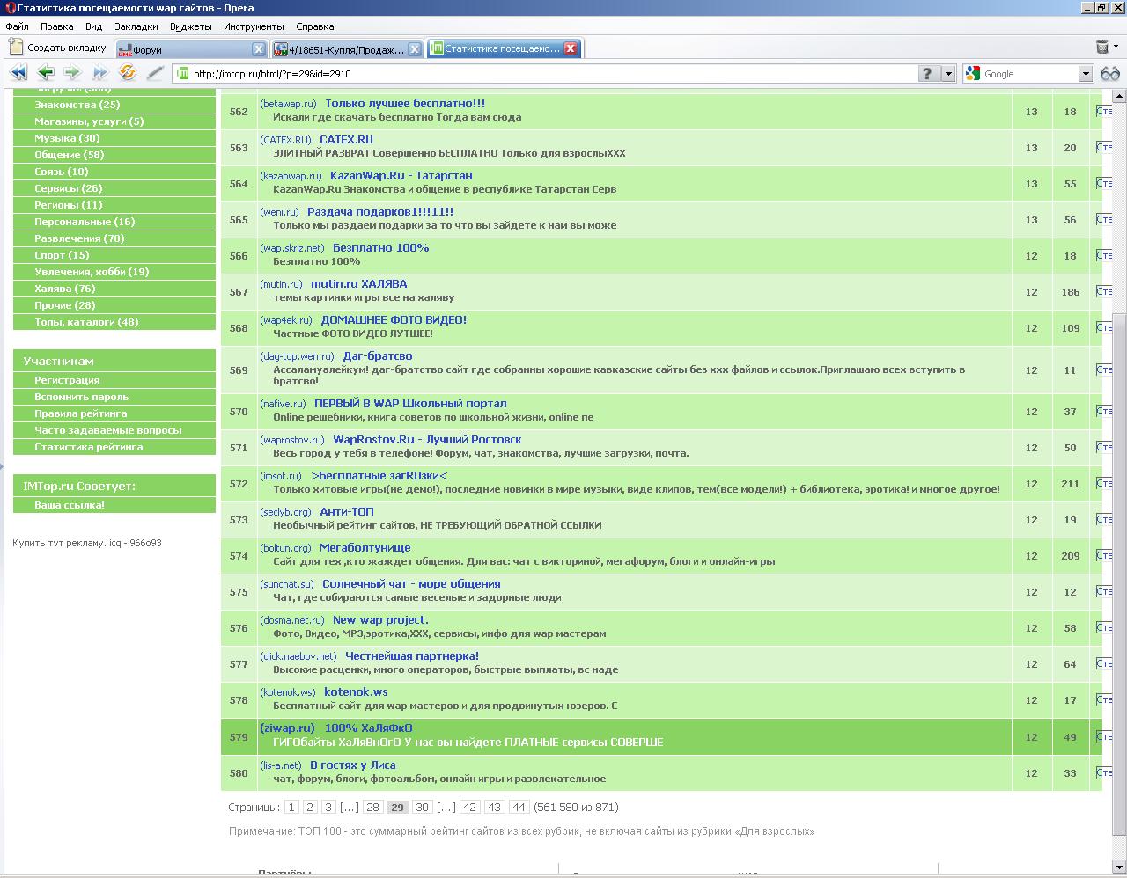Image resolution: width=1127 pixels, height=878 pixels.
Task: Open the KazanWap.Ru - Татарстан link
Action: click(401, 175)
